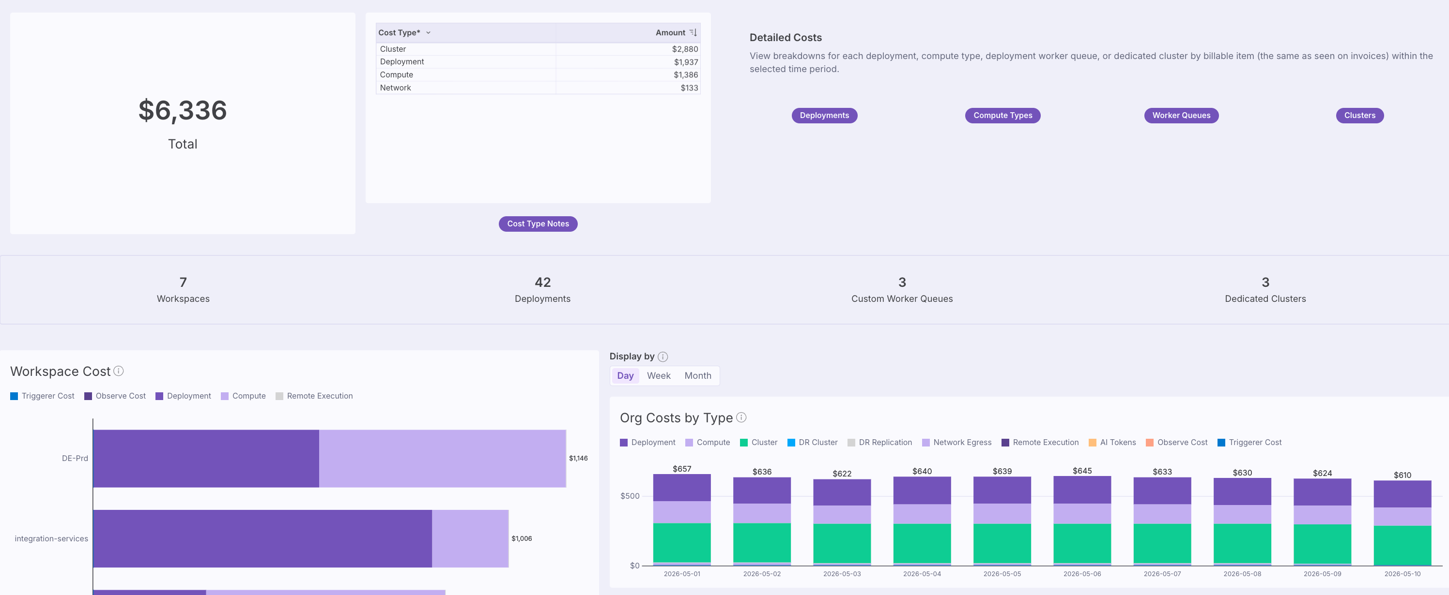Toggle Network Egress series in Org Costs legend
Screen dimensions: 1449x595
[957, 443]
